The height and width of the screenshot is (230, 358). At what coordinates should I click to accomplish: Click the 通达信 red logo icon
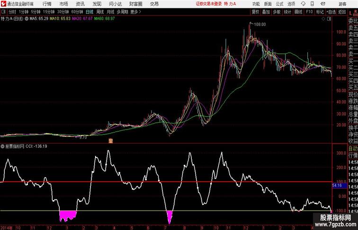tap(3, 4)
